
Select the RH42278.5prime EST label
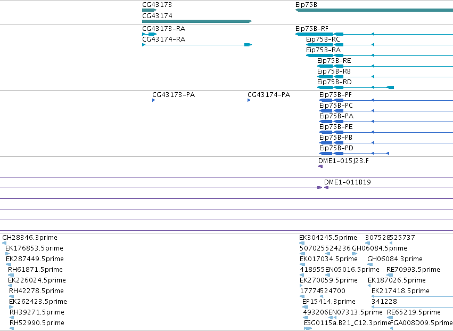(x=36, y=291)
